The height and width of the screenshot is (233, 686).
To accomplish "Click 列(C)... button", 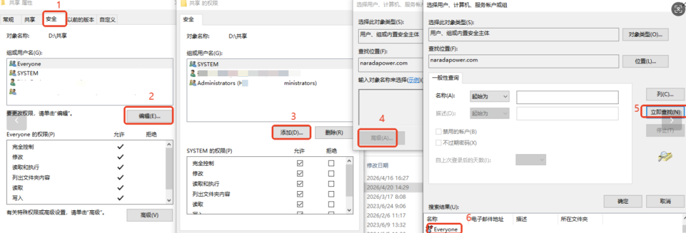I will 665,94.
